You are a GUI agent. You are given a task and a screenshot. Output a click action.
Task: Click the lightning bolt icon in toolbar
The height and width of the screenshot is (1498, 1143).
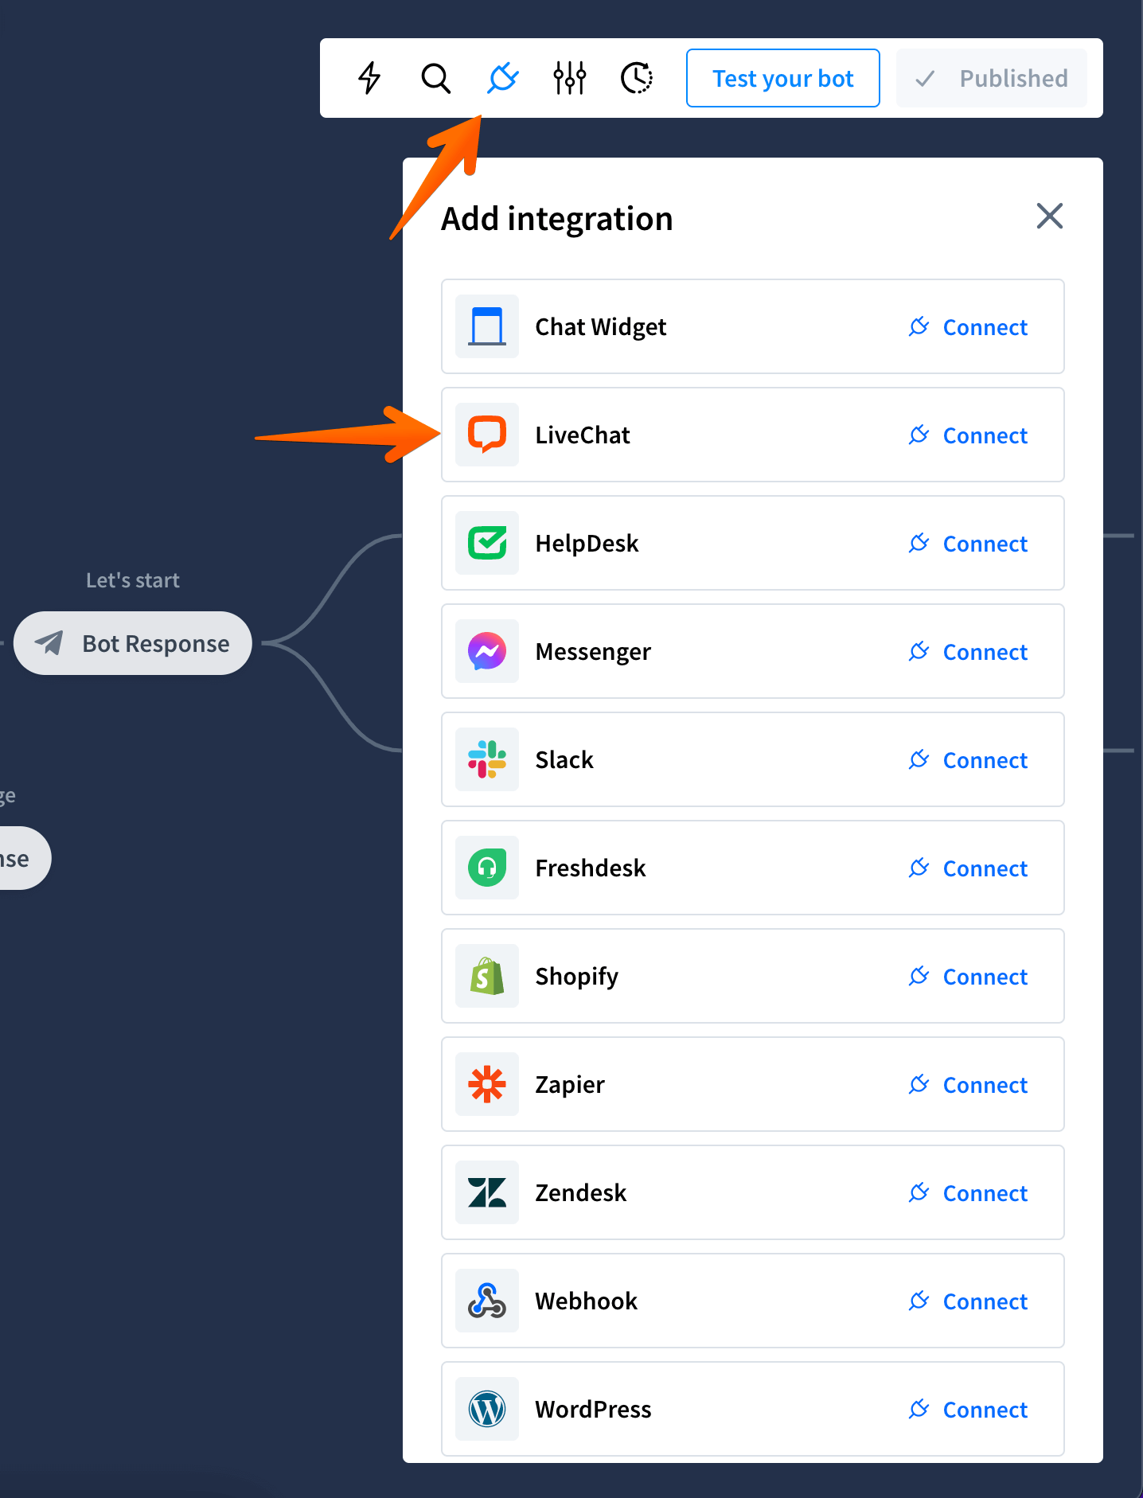coord(369,78)
